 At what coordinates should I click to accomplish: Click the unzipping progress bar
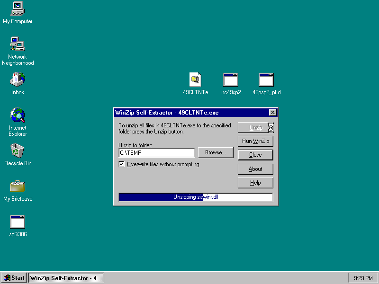pyautogui.click(x=196, y=197)
